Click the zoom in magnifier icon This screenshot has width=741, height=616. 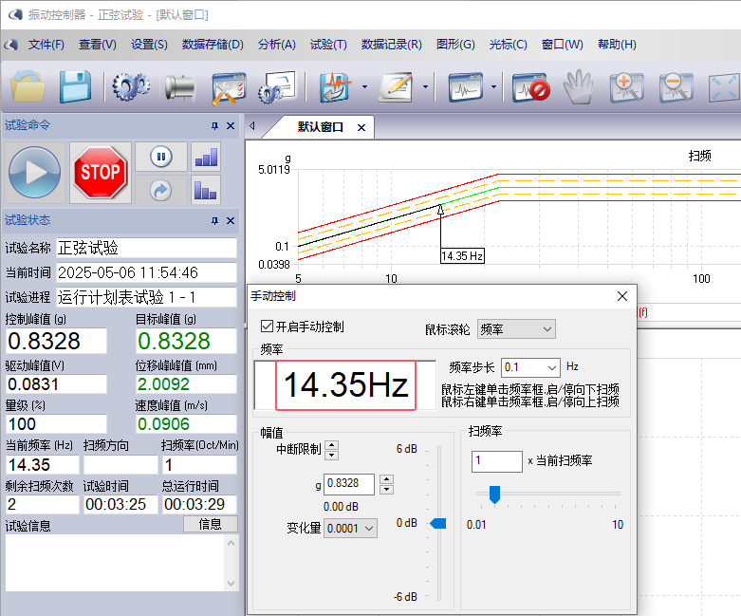click(x=626, y=87)
